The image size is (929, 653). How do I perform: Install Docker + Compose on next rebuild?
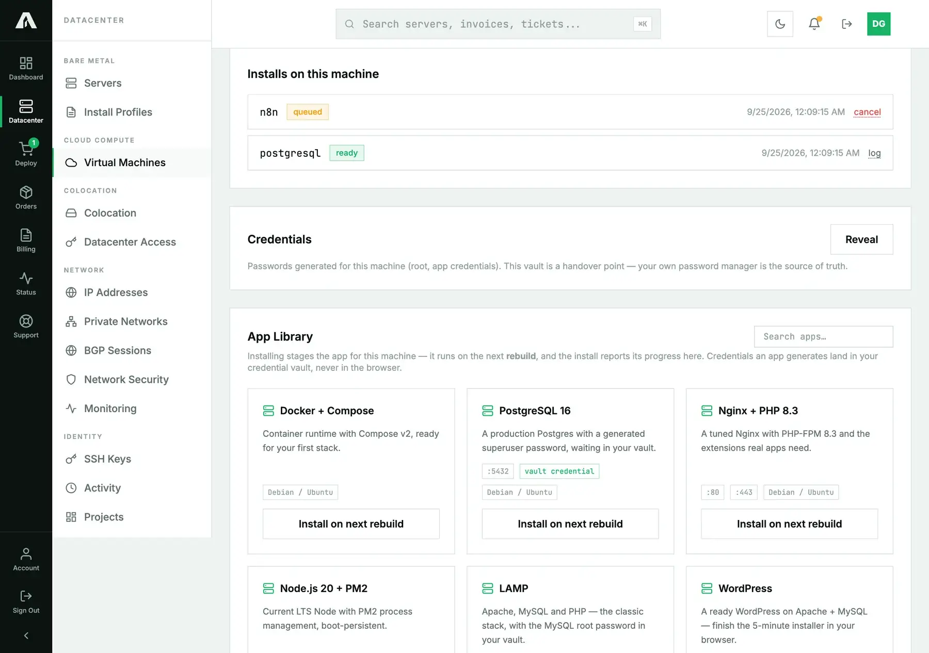pyautogui.click(x=351, y=524)
